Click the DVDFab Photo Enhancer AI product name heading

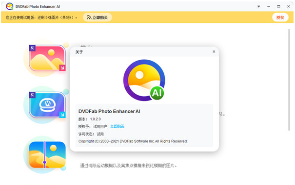[x=109, y=111]
